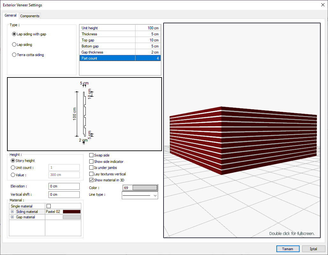Viewport: 328px width, 255px height.
Task: Toggle Show side indicator checkbox
Action: [x=91, y=162]
